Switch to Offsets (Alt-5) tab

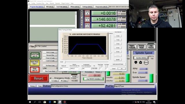coord(75,7)
